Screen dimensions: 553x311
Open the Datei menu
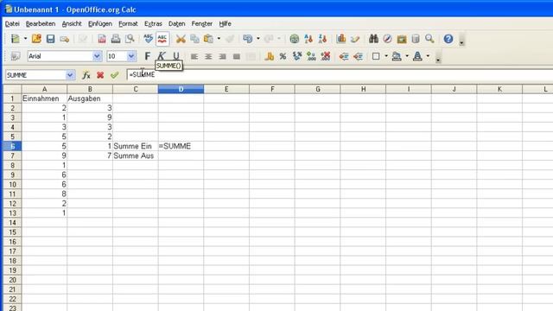coord(12,23)
